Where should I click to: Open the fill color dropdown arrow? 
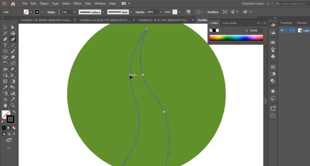click(31, 12)
